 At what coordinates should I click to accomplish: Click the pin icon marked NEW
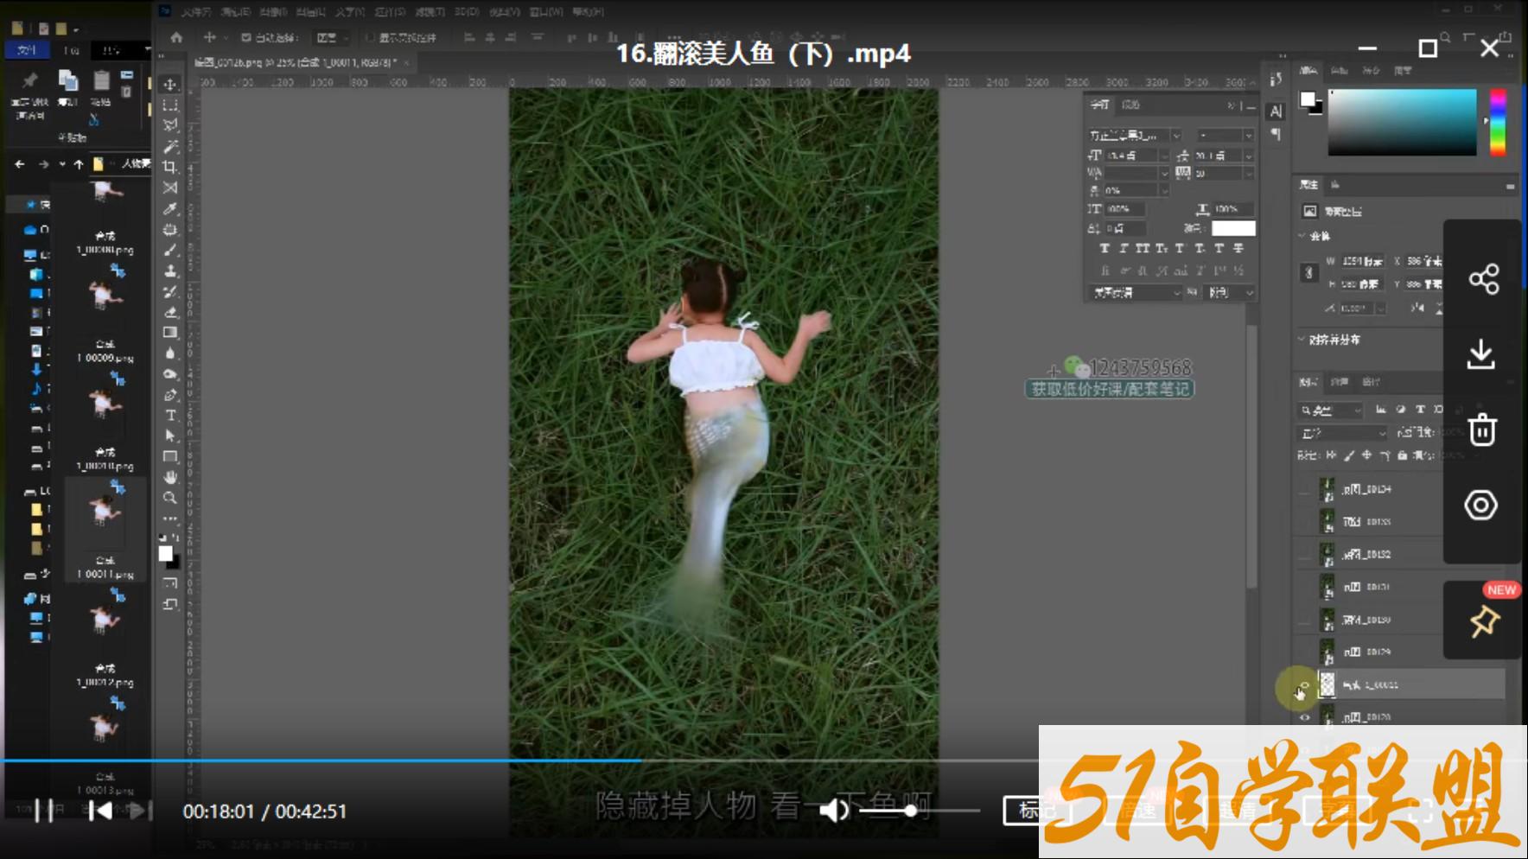tap(1484, 620)
